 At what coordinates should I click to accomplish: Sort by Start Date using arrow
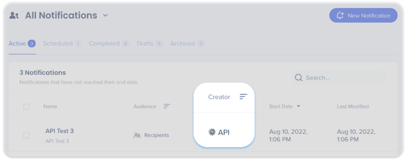point(299,106)
